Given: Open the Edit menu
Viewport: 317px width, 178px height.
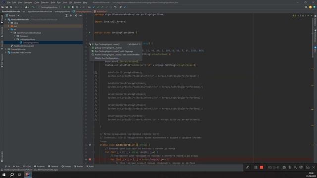Looking at the screenshot, I should click(x=14, y=2).
